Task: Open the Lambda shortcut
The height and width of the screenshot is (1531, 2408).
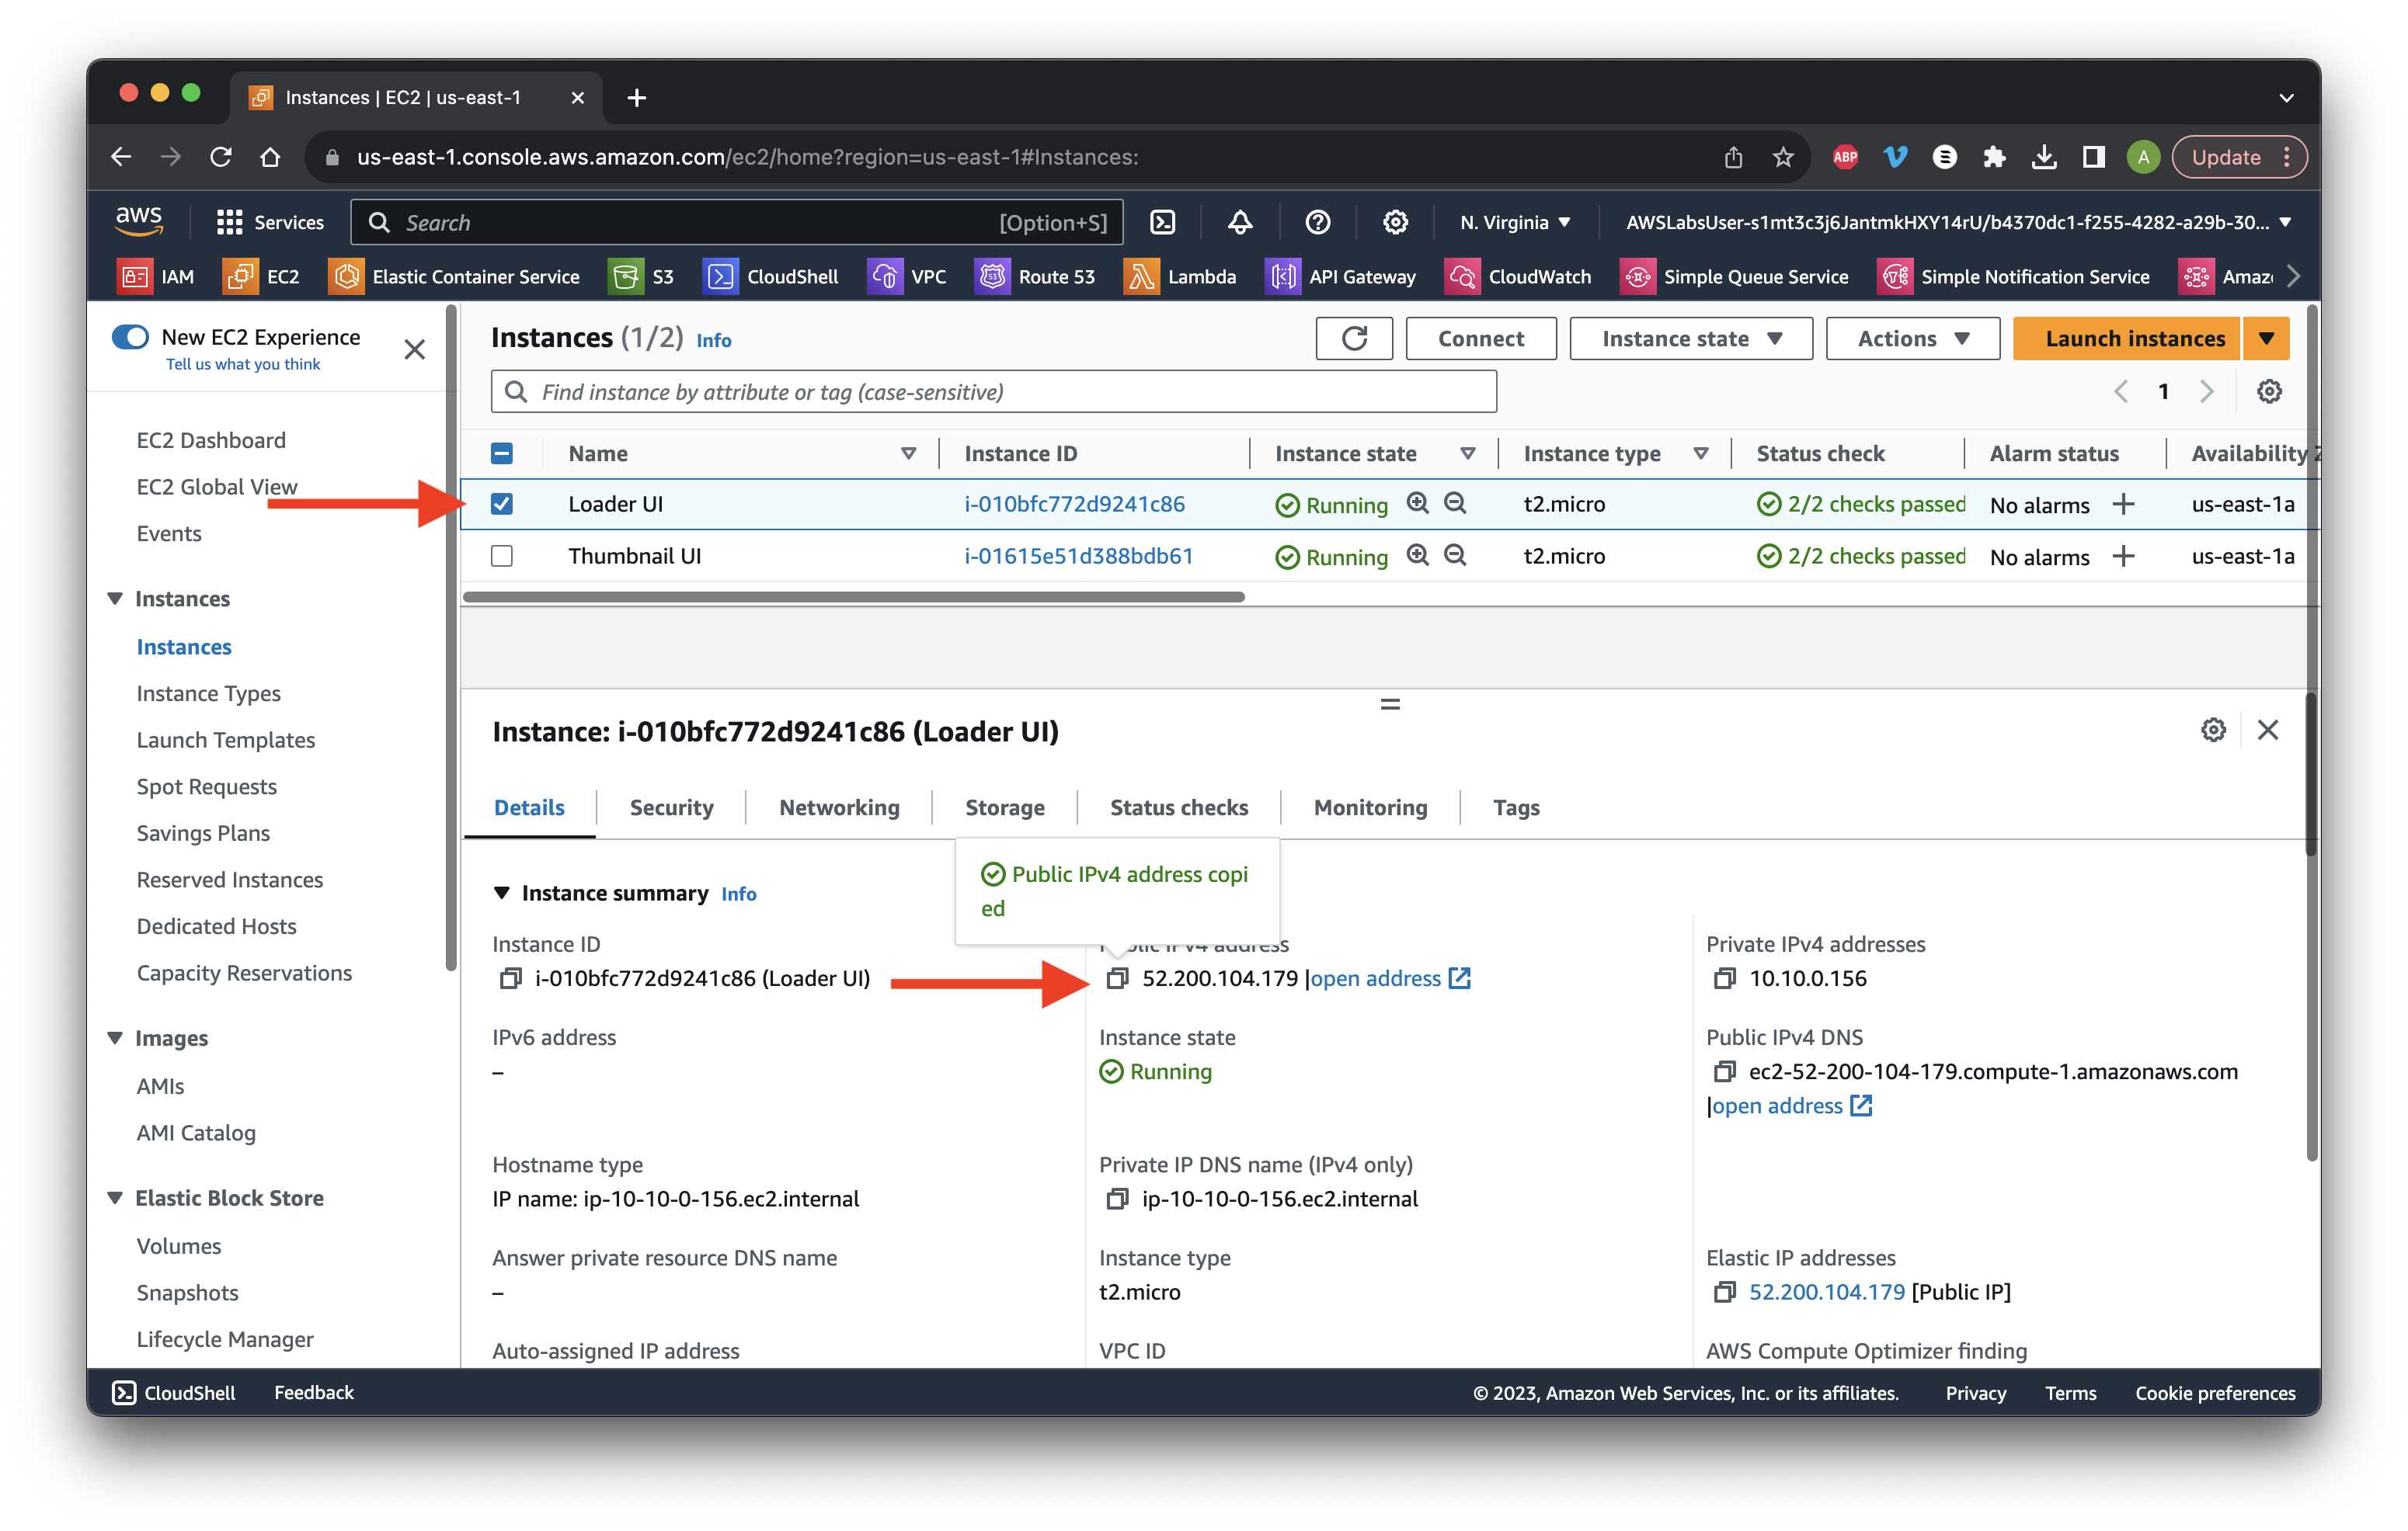Action: [1180, 277]
